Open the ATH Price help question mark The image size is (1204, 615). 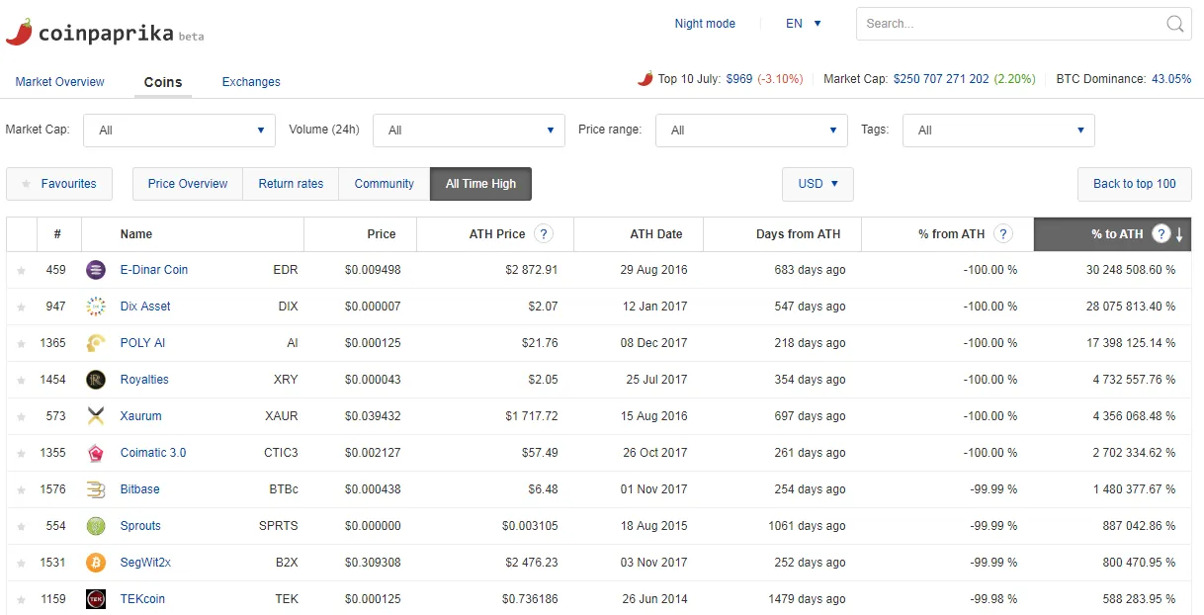point(543,234)
